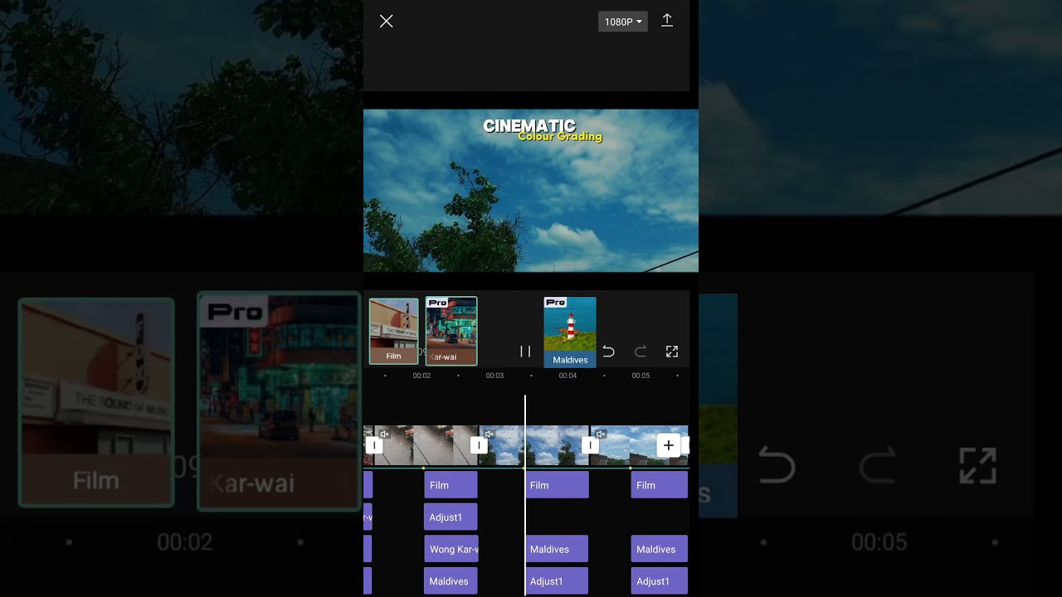Jump to the 00:03 timeline mark
Image resolution: width=1062 pixels, height=597 pixels.
click(x=494, y=376)
